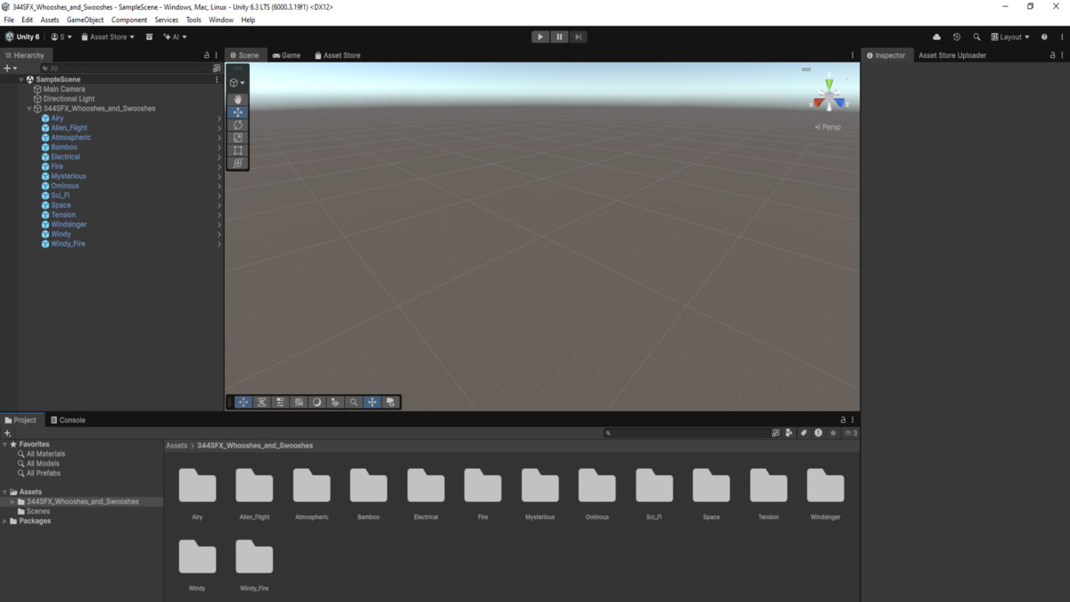Screen dimensions: 1070x602
Task: Open Undo History clock icon
Action: pos(957,37)
